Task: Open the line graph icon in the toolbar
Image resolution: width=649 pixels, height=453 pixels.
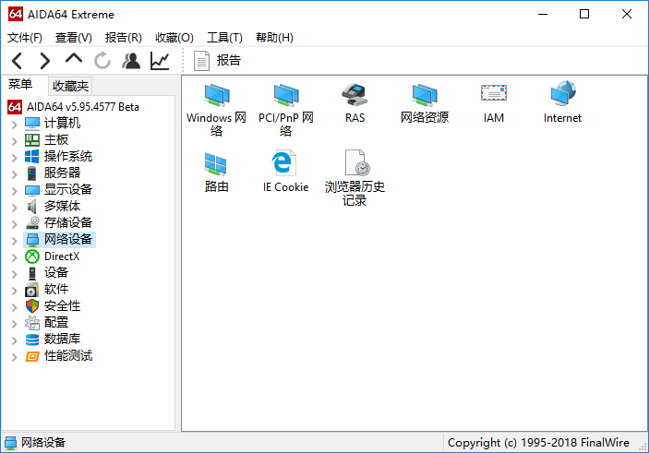Action: click(x=160, y=61)
